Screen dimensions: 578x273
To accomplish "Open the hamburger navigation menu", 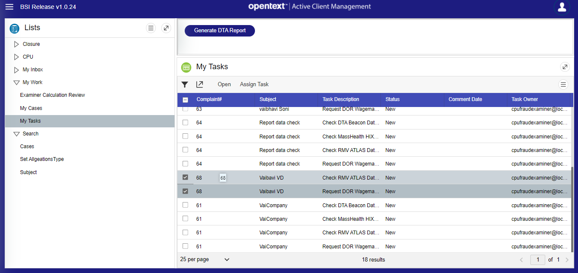I will [9, 7].
